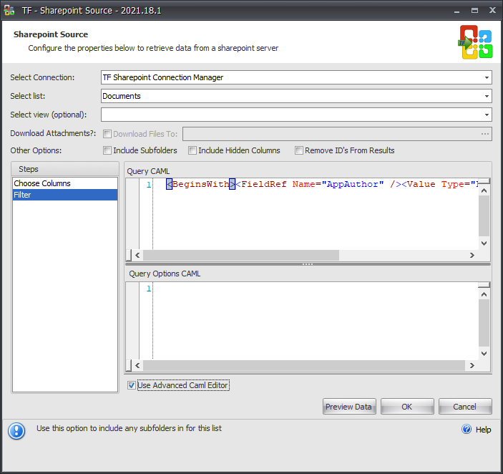503x474 pixels.
Task: Click Query CAML scroll down arrow
Action: 484,243
